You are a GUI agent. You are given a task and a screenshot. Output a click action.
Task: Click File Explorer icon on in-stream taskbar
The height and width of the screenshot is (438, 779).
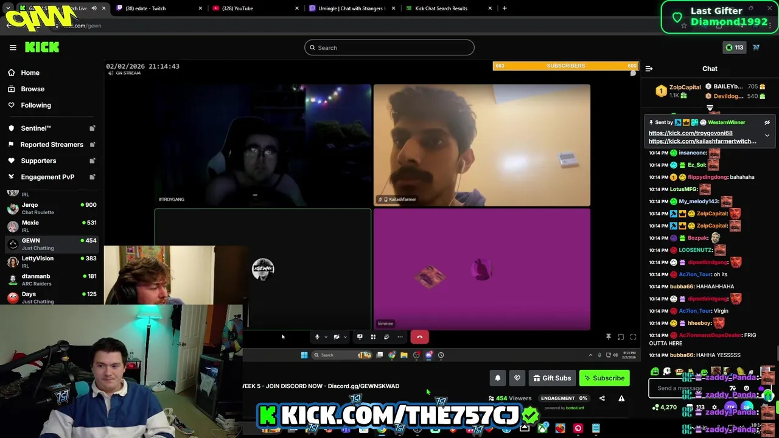[404, 355]
